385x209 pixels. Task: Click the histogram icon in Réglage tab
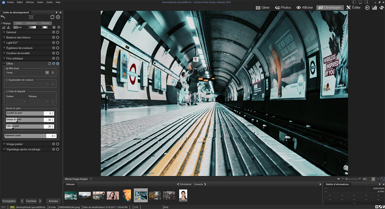point(4,27)
